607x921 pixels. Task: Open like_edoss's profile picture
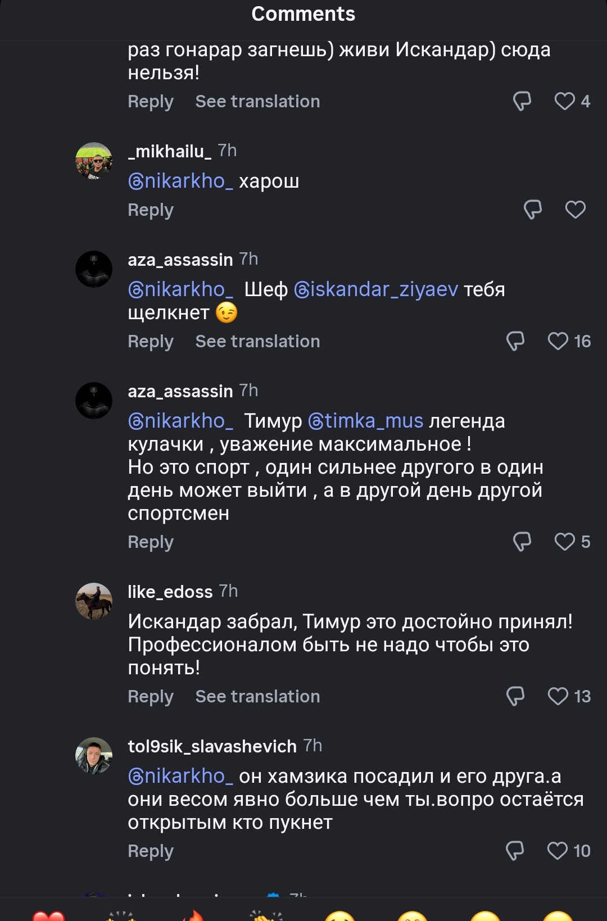(x=94, y=601)
